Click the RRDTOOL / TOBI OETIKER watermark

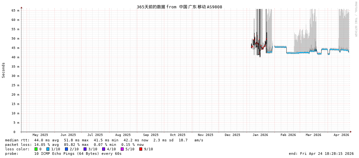click(355, 19)
